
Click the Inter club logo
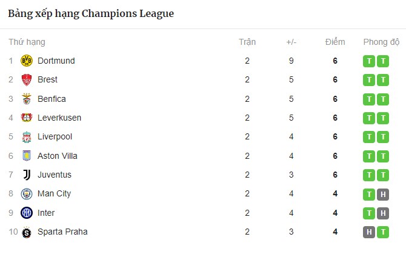pos(27,213)
